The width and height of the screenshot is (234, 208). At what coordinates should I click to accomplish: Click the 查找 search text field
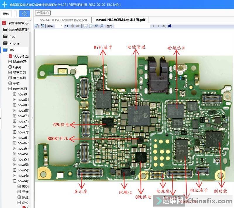[x=132, y=26]
